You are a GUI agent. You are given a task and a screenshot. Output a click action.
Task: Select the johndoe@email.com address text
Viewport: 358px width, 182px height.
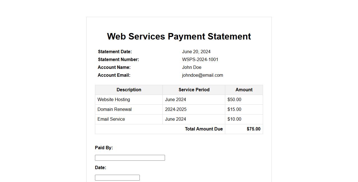click(x=202, y=75)
